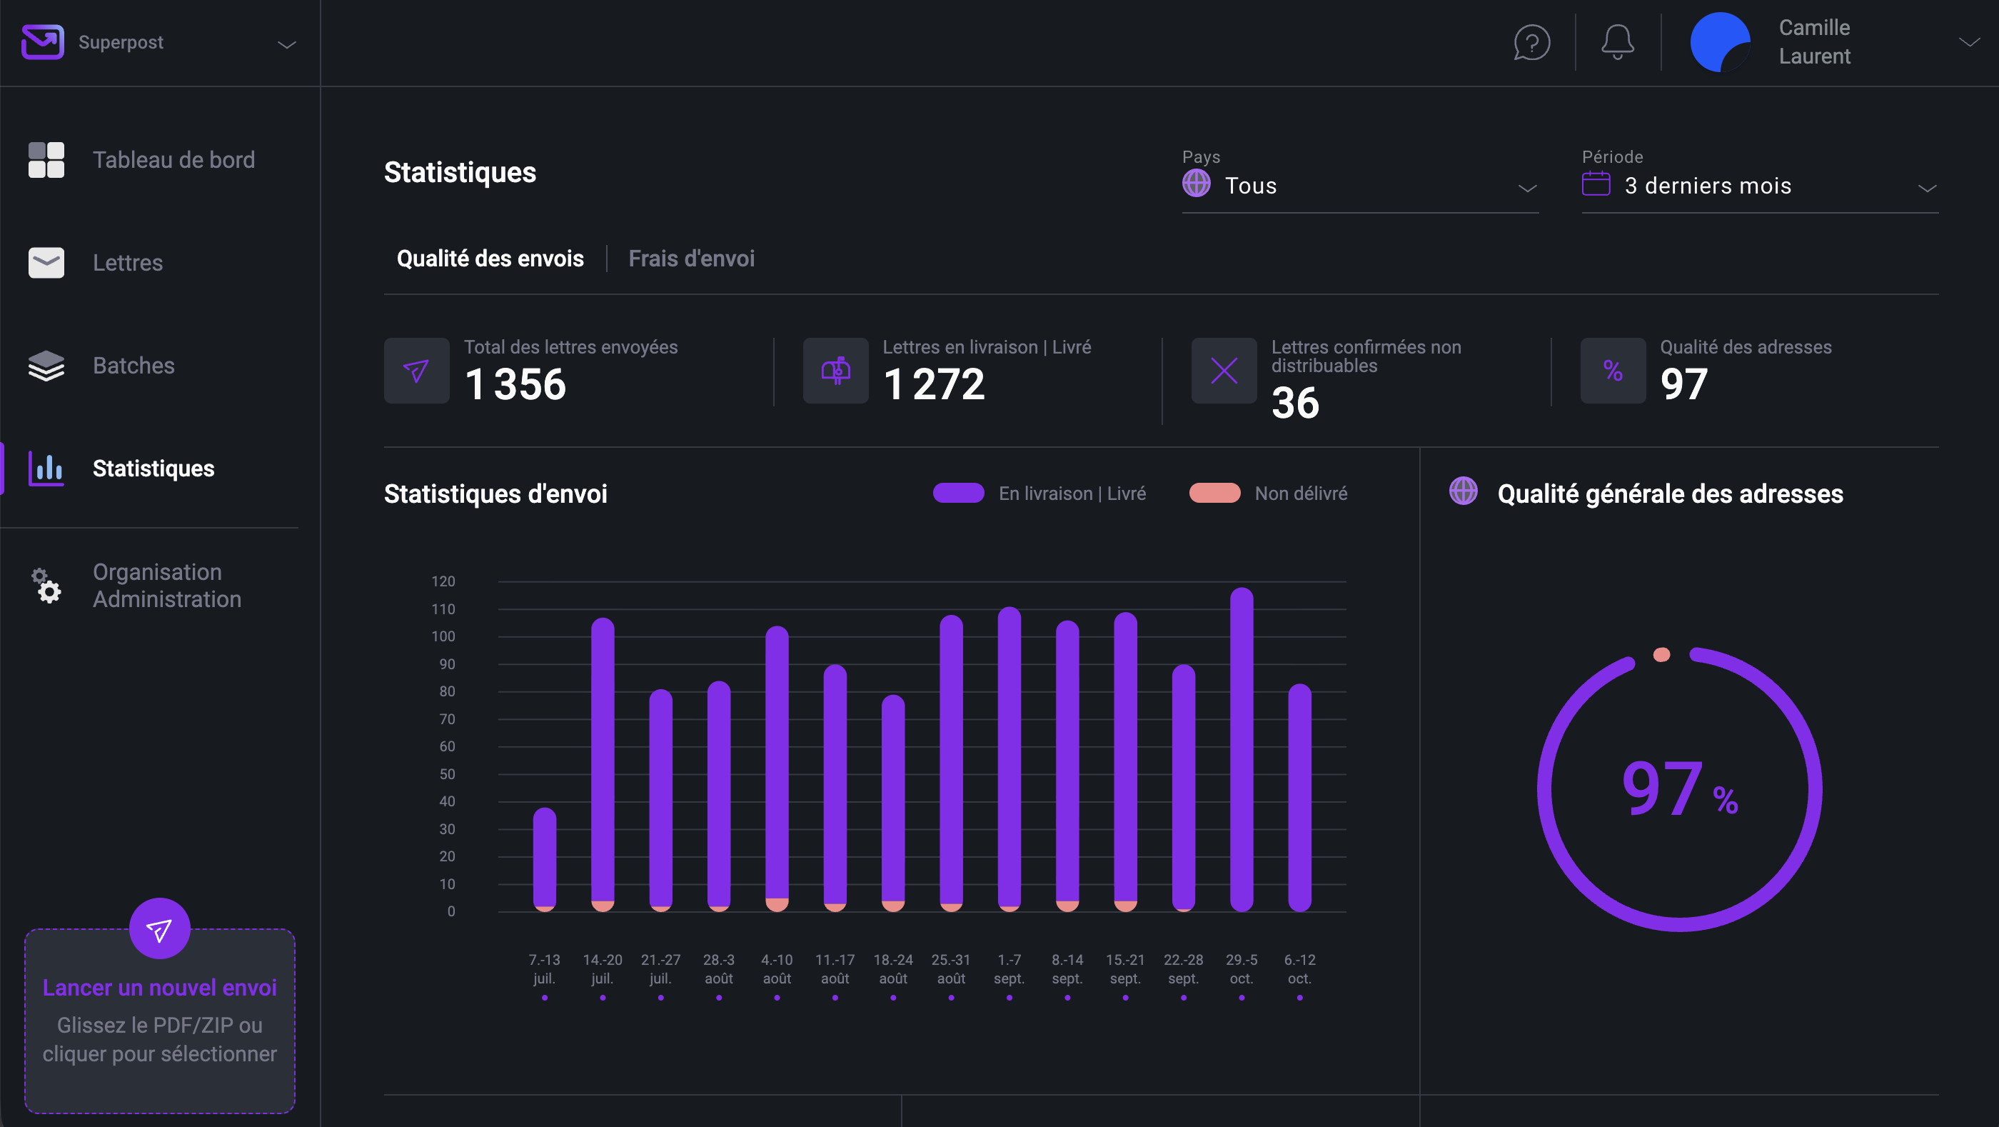
Task: Click the Lettres envelope icon
Action: pos(46,262)
